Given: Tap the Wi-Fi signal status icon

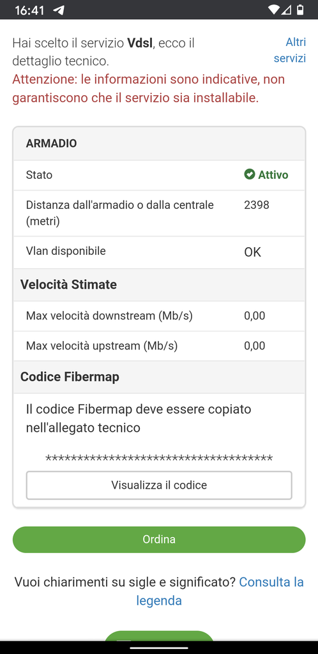Looking at the screenshot, I should point(273,10).
